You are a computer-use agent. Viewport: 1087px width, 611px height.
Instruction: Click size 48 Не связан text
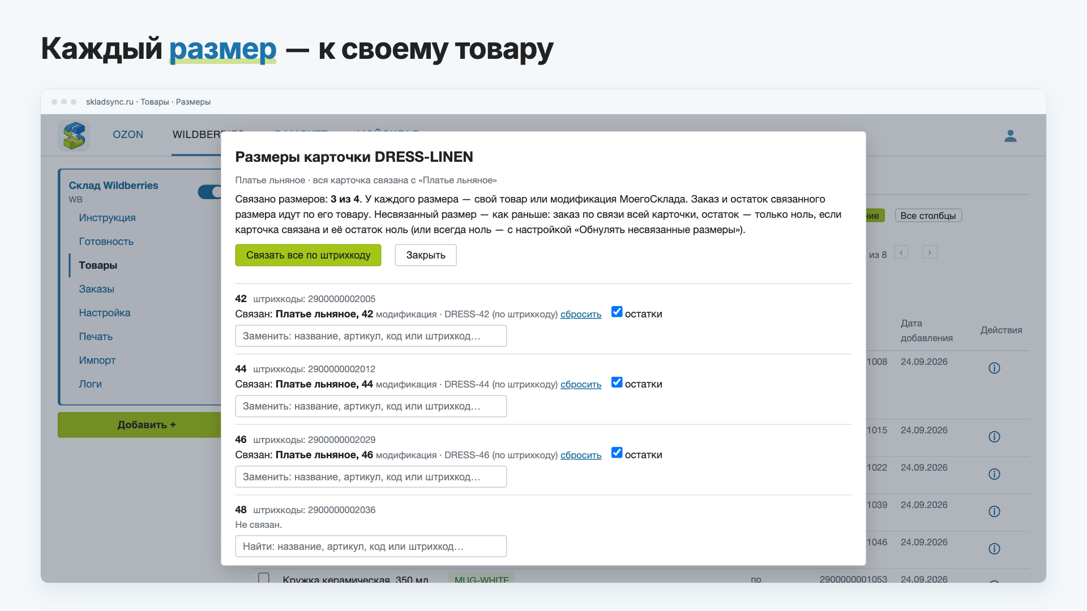tap(259, 524)
